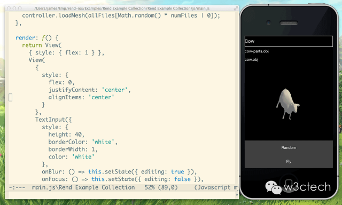
Task: Click the green zoom button of the editor window
Action: [20, 9]
